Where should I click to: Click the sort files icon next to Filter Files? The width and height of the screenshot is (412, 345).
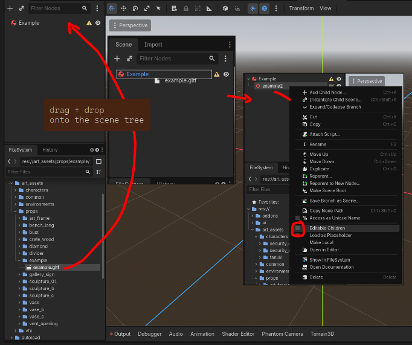click(98, 172)
